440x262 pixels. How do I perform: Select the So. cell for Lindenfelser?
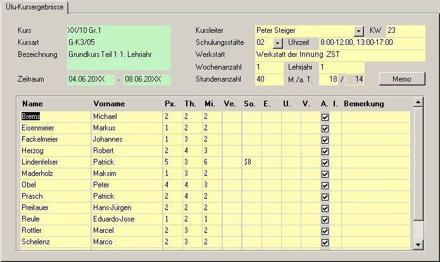pos(251,163)
